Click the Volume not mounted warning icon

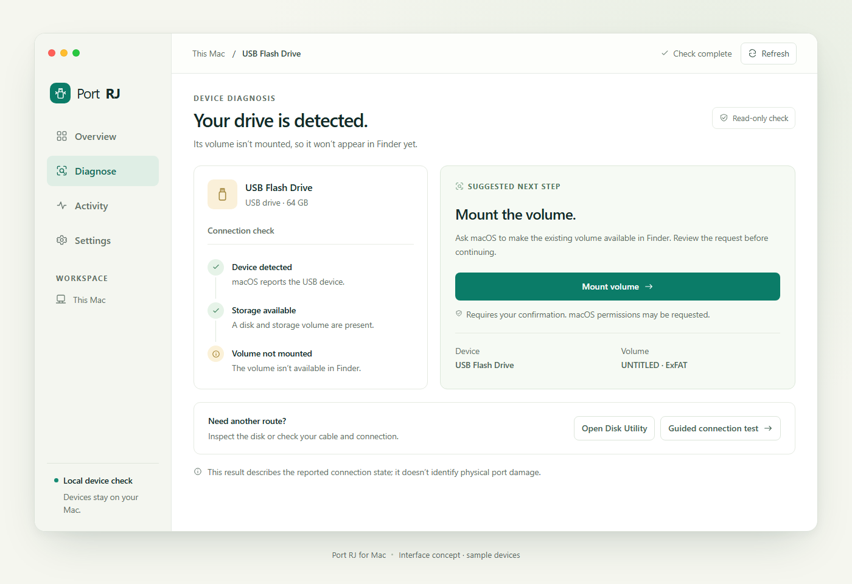tap(216, 353)
